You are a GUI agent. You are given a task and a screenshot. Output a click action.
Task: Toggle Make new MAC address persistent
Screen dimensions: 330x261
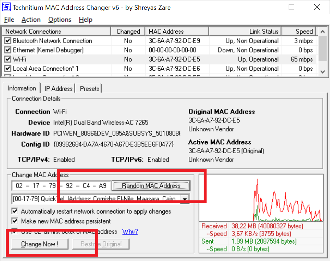[15, 221]
